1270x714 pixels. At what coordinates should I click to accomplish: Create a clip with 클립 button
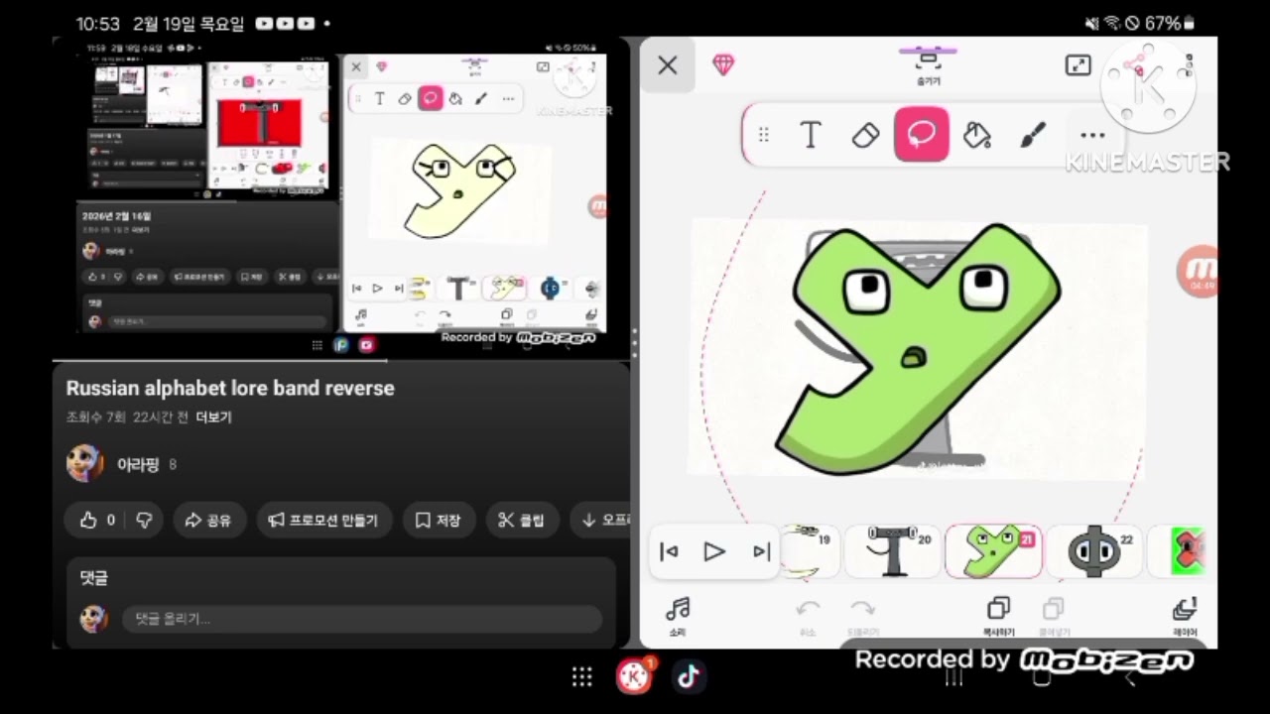522,520
